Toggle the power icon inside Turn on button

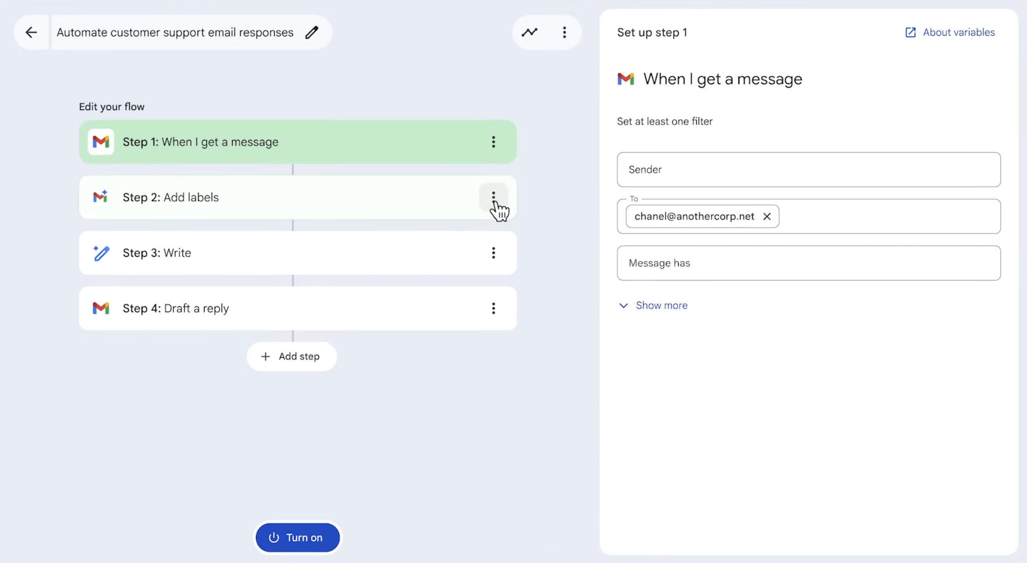pos(274,537)
